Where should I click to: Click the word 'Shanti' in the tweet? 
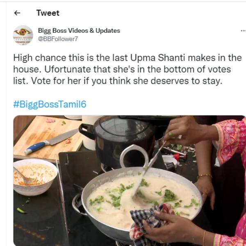171,58
